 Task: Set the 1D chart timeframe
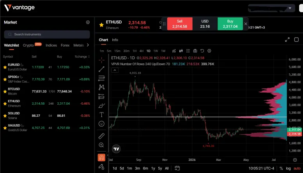pos(148,51)
